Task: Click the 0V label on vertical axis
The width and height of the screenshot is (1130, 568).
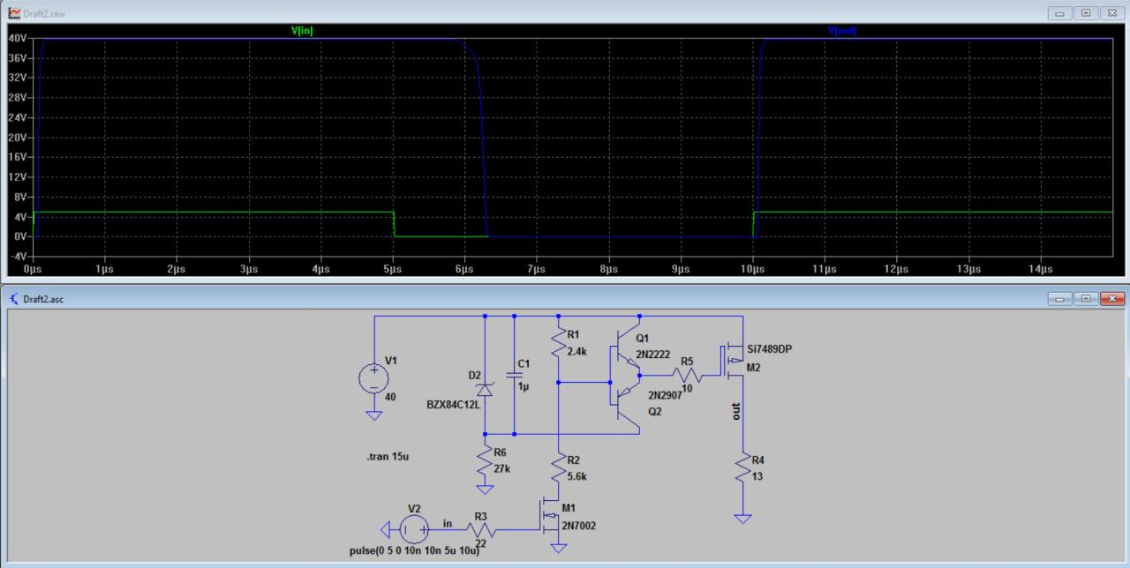Action: [21, 236]
